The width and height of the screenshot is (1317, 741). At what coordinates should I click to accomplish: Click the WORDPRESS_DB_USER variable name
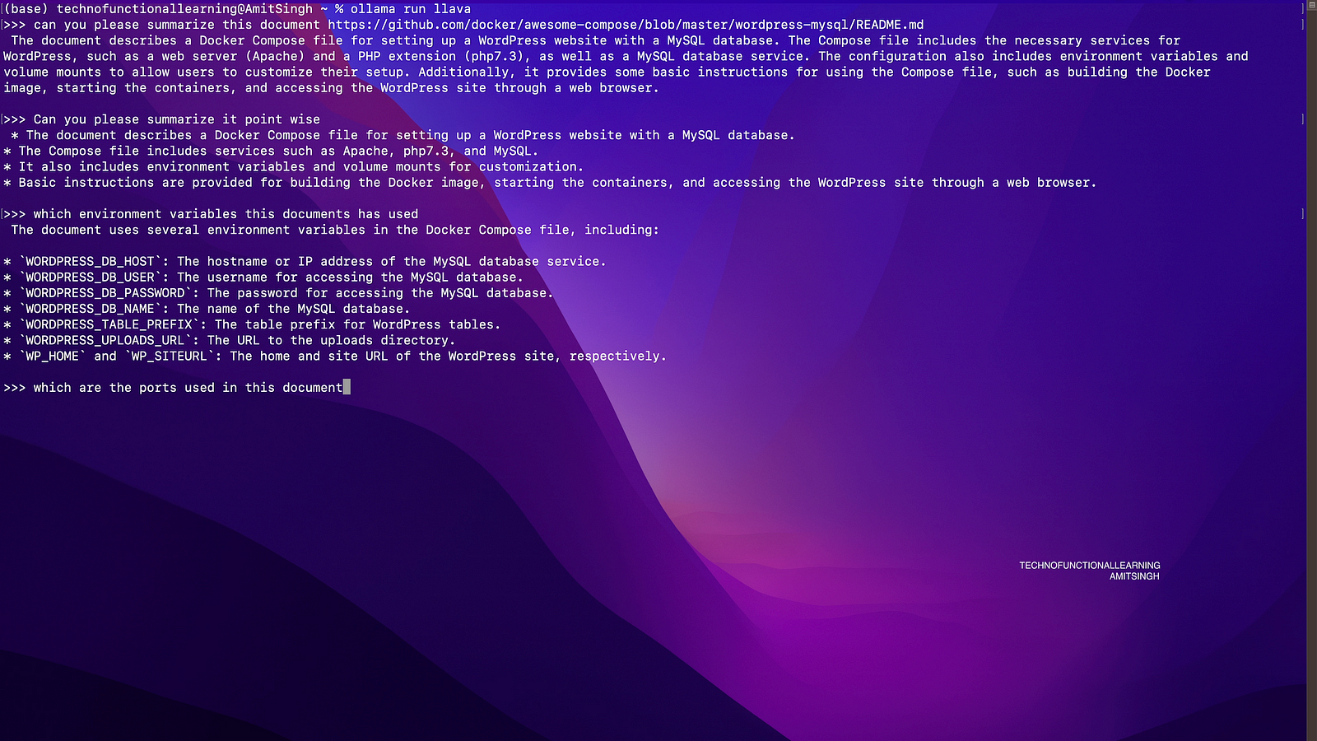coord(90,277)
